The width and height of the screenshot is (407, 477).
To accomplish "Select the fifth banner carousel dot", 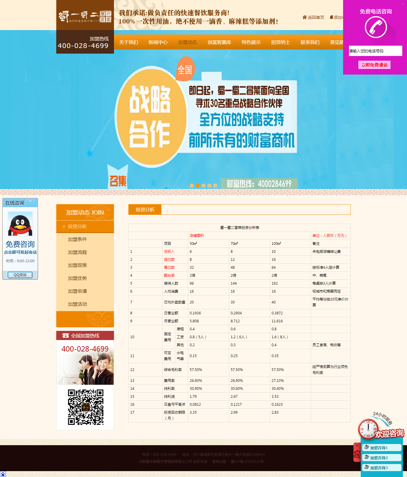I will tap(215, 186).
